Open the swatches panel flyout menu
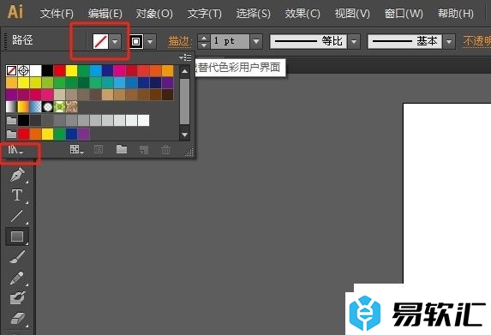491x335 pixels. [x=185, y=57]
